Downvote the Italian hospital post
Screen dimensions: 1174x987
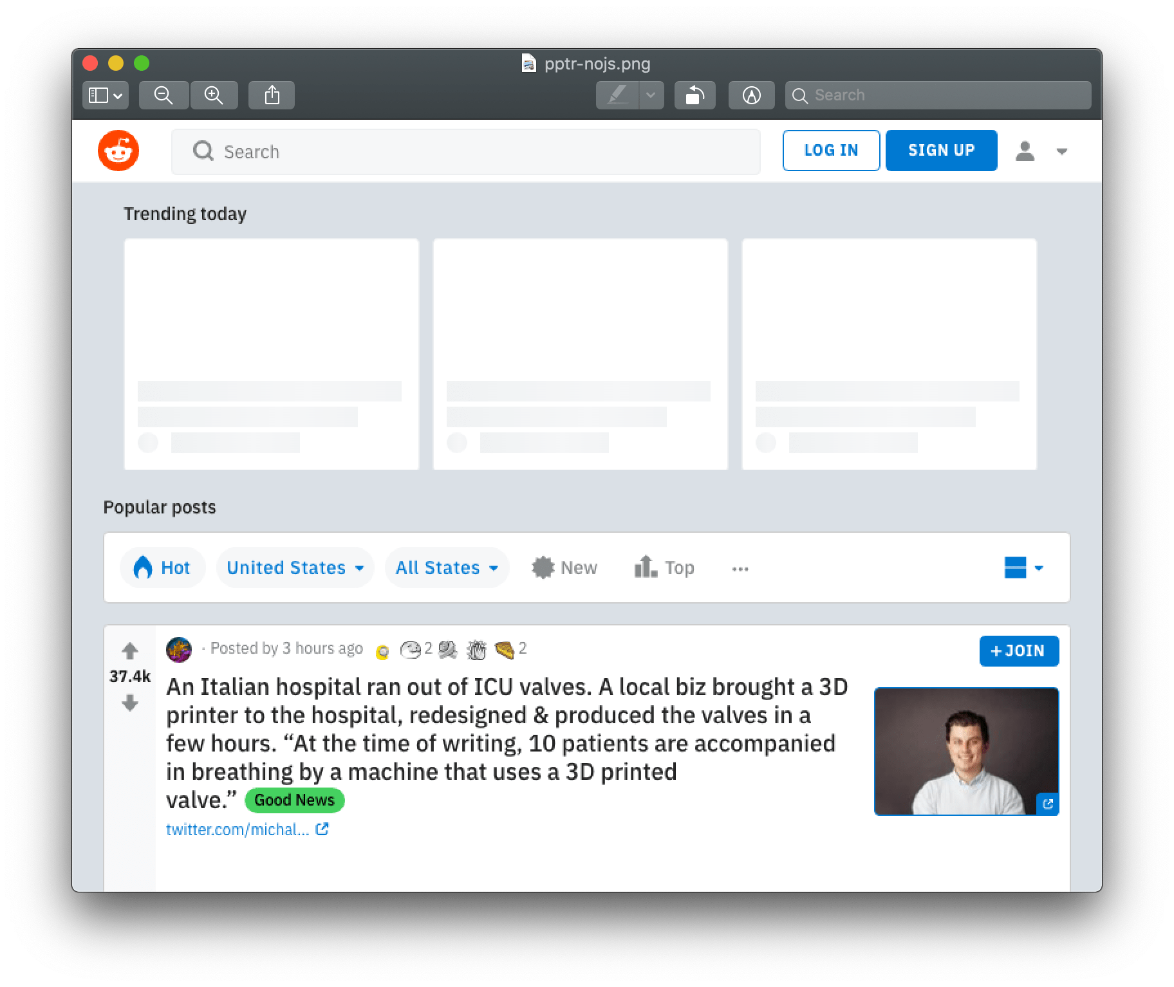(130, 703)
